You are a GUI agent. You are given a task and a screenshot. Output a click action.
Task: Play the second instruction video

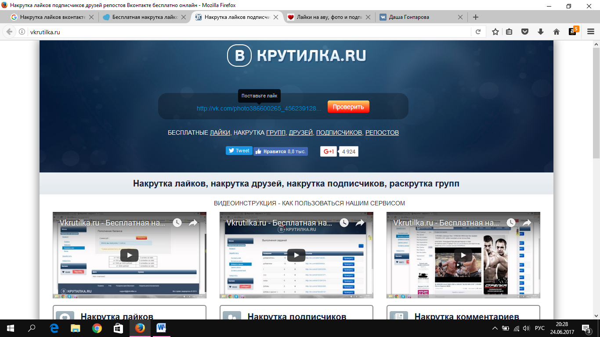pos(296,255)
